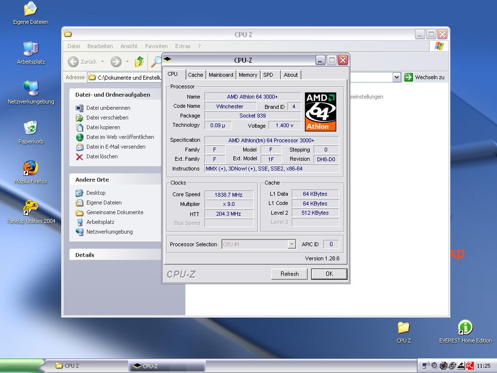Open the forward history dropdown arrow
The width and height of the screenshot is (497, 373).
pos(127,62)
